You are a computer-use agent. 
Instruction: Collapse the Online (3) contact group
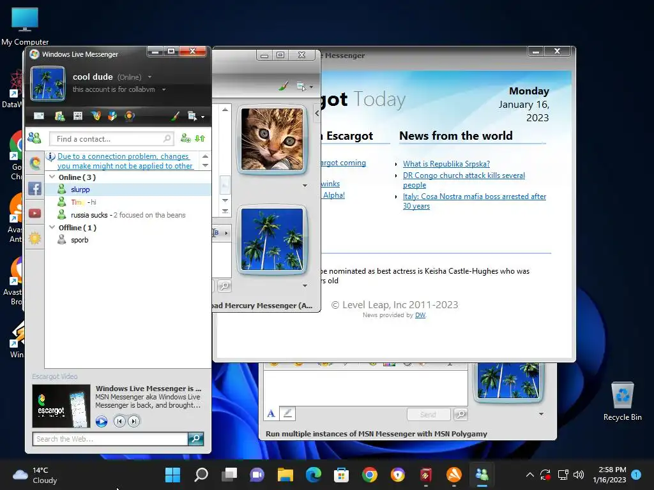coord(52,177)
